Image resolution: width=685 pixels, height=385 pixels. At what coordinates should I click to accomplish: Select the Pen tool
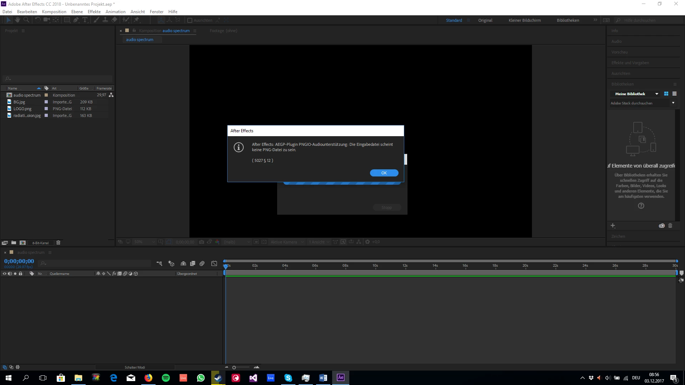point(76,20)
